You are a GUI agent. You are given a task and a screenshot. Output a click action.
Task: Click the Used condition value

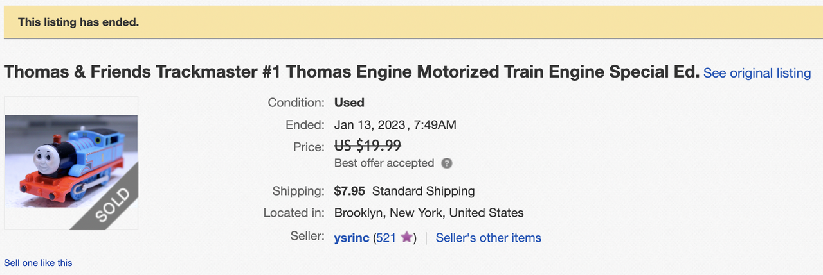[349, 103]
